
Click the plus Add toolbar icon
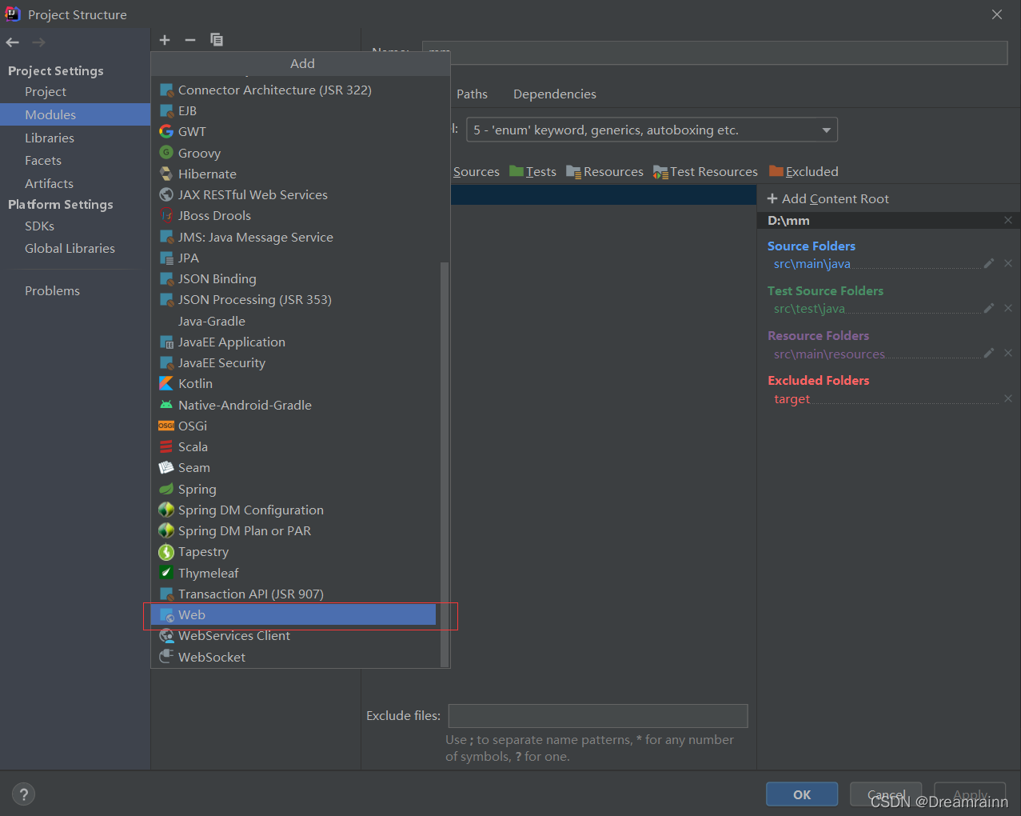(x=165, y=40)
